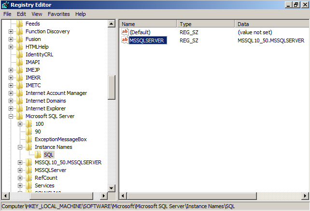Click the registry path in status bar
The image size is (310, 211).
point(118,206)
